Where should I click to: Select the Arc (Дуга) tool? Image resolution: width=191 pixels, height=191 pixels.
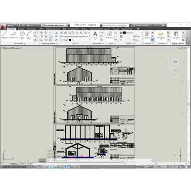(29, 35)
